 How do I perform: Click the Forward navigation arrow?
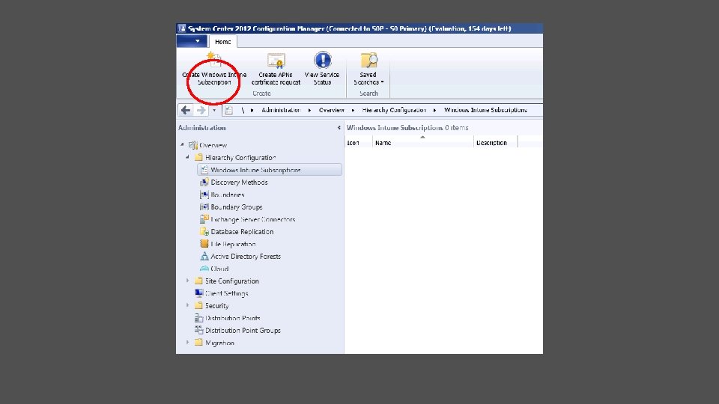(201, 110)
